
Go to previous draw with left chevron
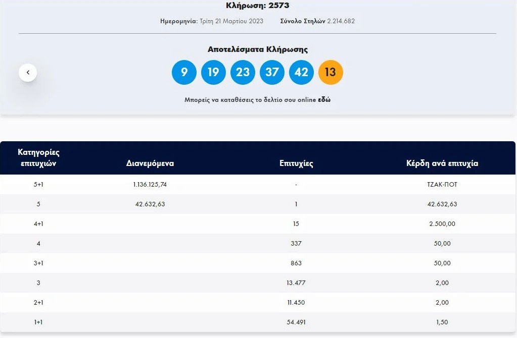click(x=28, y=73)
